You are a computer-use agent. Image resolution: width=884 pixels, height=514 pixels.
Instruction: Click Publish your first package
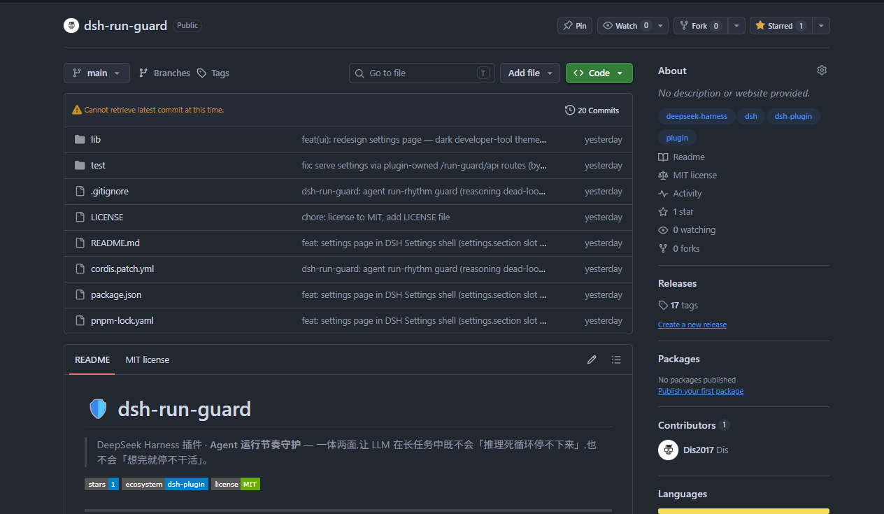[x=701, y=391]
